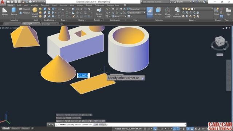The image size is (233, 131).
Task: Expand the Modify panel
Action: 82,20
